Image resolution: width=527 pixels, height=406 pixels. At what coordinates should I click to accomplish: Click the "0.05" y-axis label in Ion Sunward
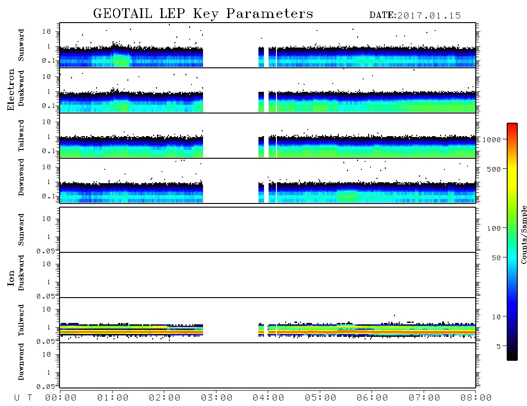pos(46,251)
